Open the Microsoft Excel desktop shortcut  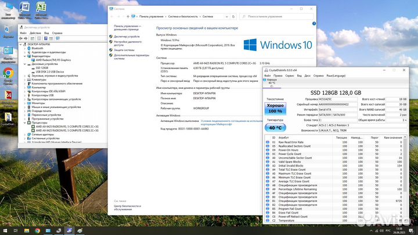[41, 10]
